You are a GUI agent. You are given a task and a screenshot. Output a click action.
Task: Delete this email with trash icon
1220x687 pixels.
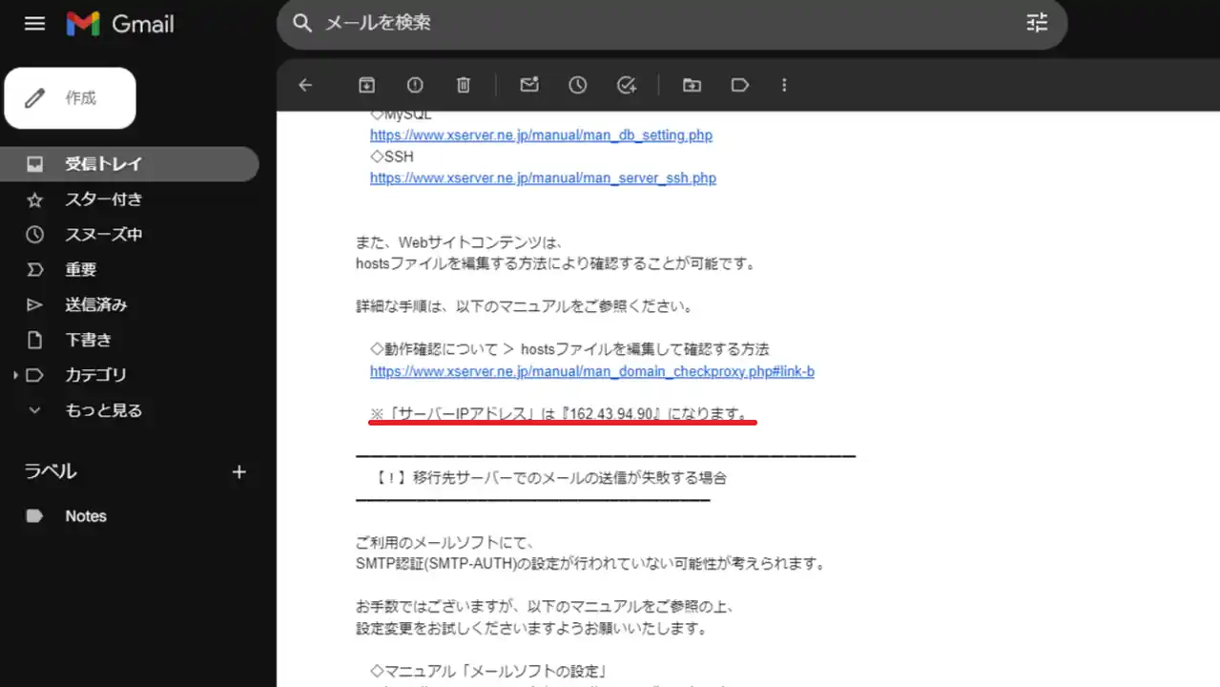pyautogui.click(x=464, y=85)
